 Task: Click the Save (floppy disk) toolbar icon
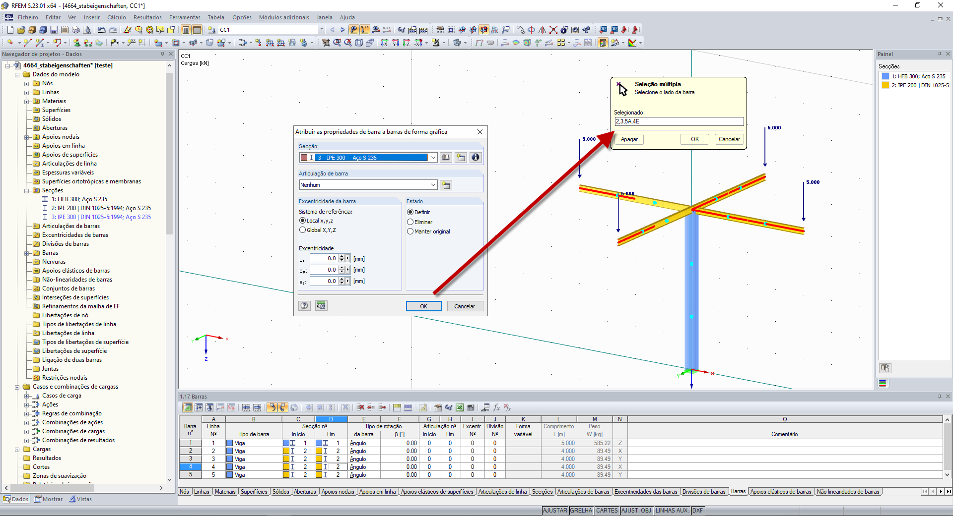(54, 30)
